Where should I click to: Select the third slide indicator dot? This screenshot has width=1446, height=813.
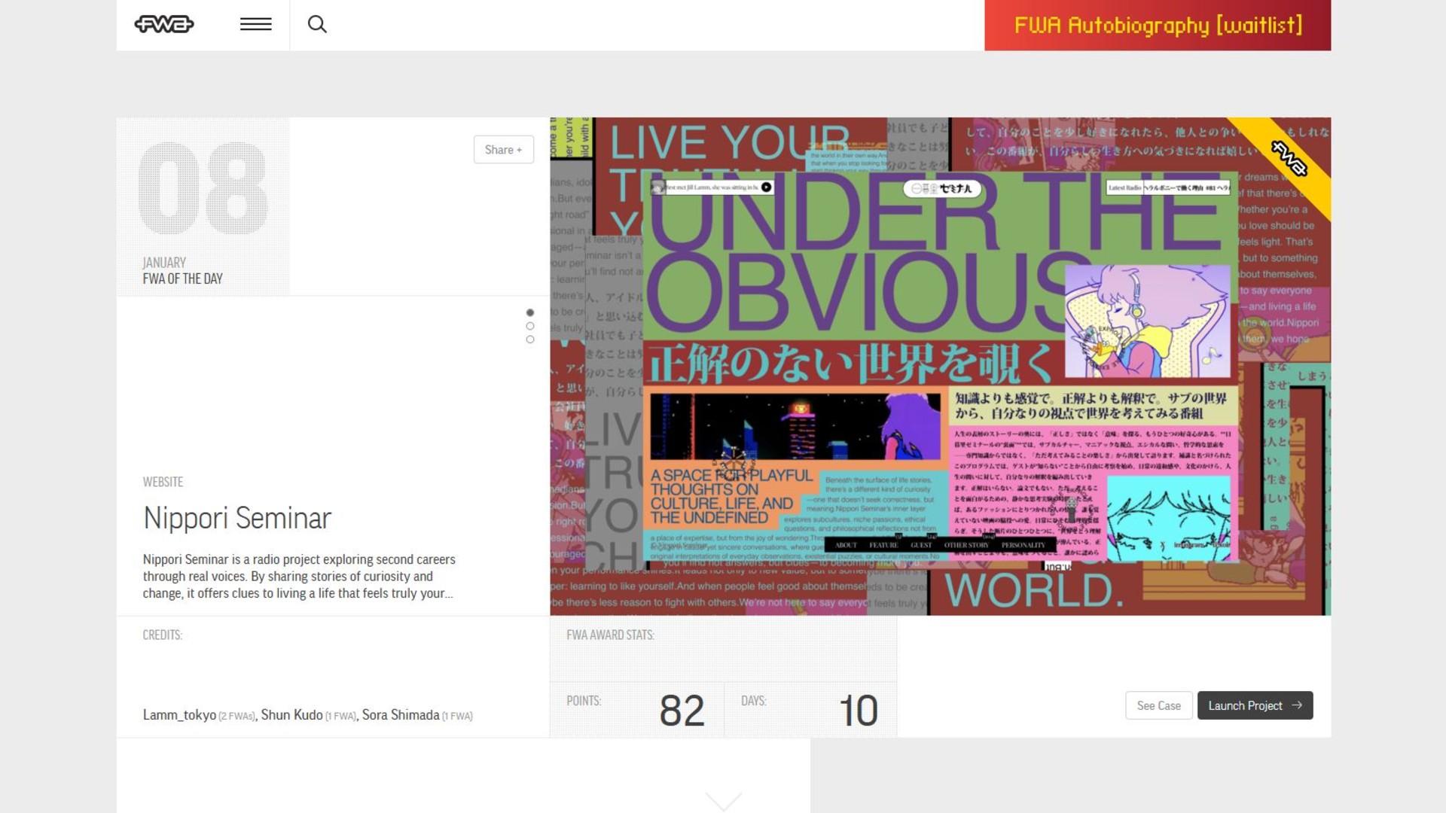(530, 340)
